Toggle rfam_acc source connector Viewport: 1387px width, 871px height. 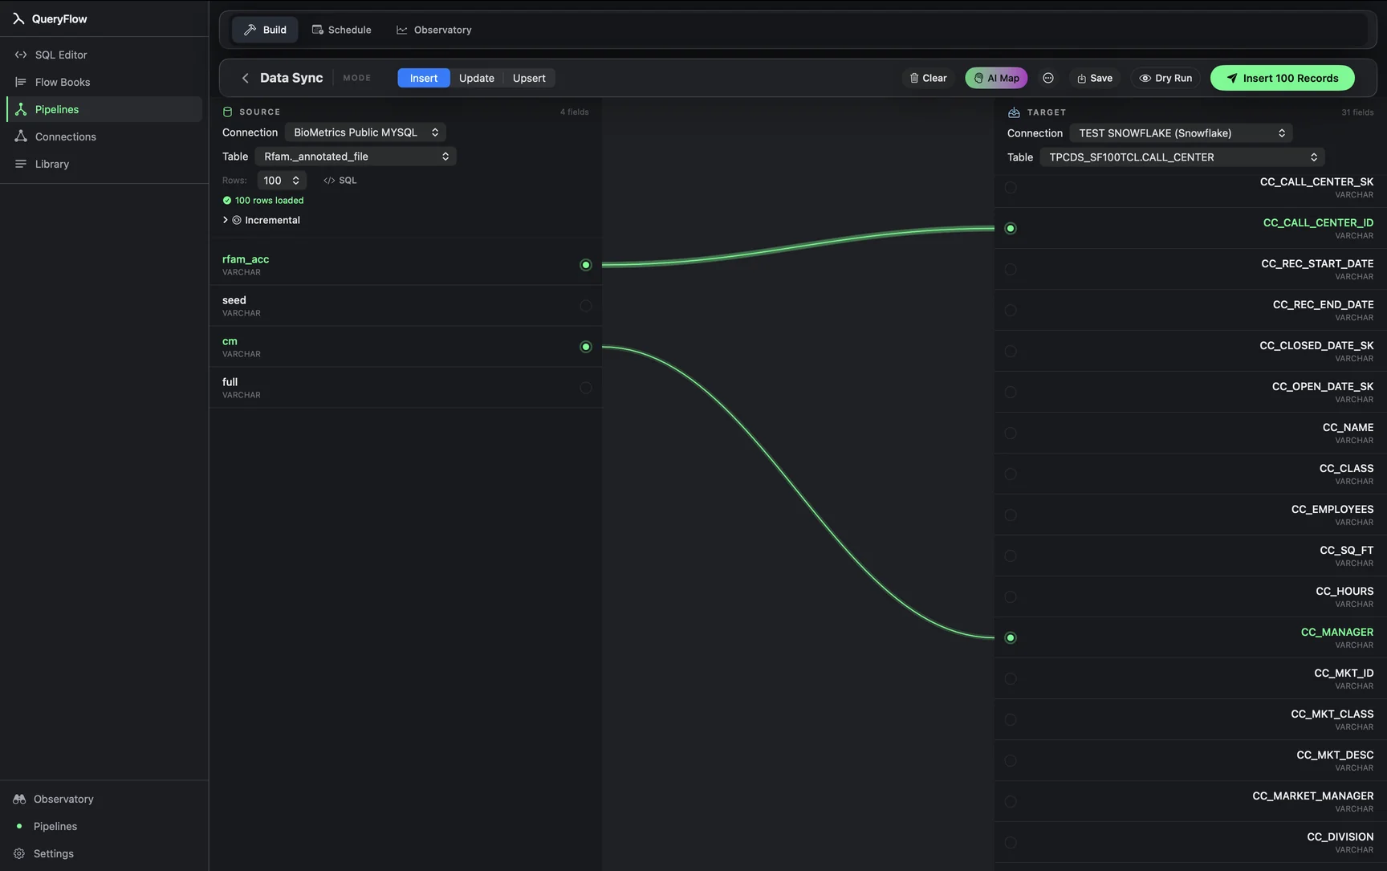[586, 265]
